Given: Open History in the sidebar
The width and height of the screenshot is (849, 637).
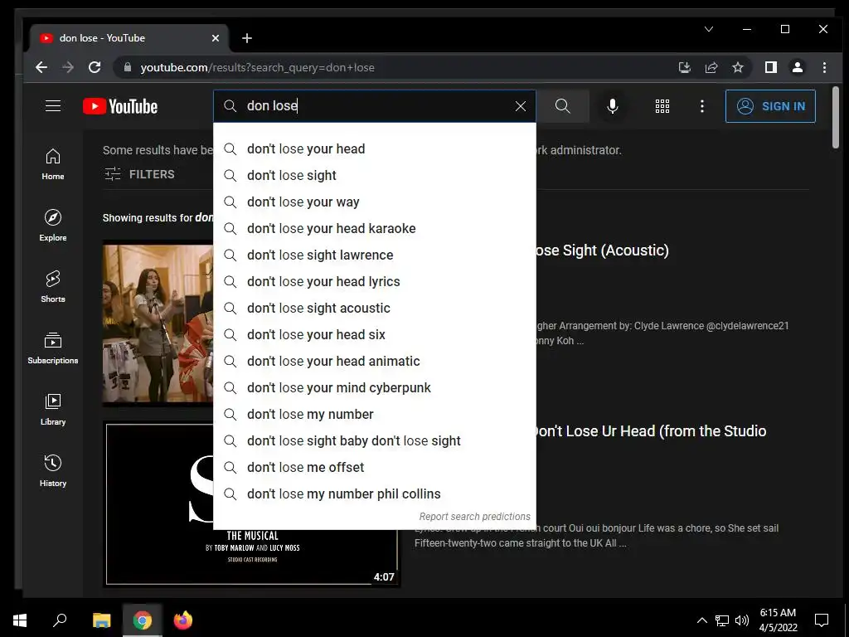Looking at the screenshot, I should click(53, 470).
